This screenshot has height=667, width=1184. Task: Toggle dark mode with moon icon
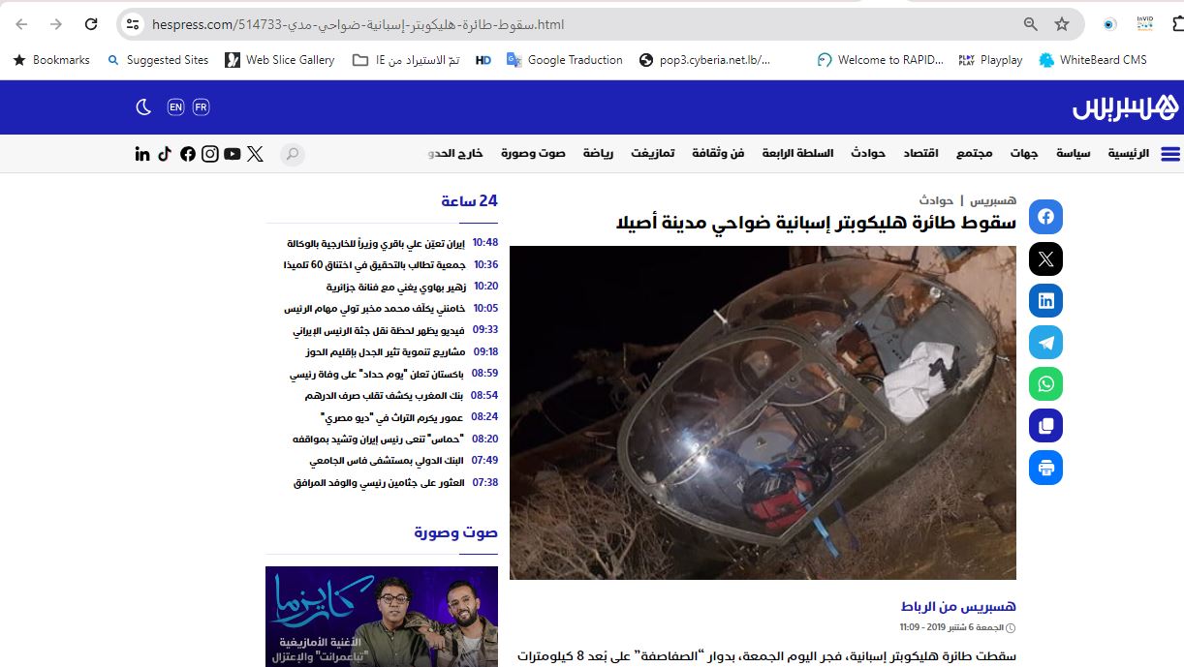click(x=143, y=106)
